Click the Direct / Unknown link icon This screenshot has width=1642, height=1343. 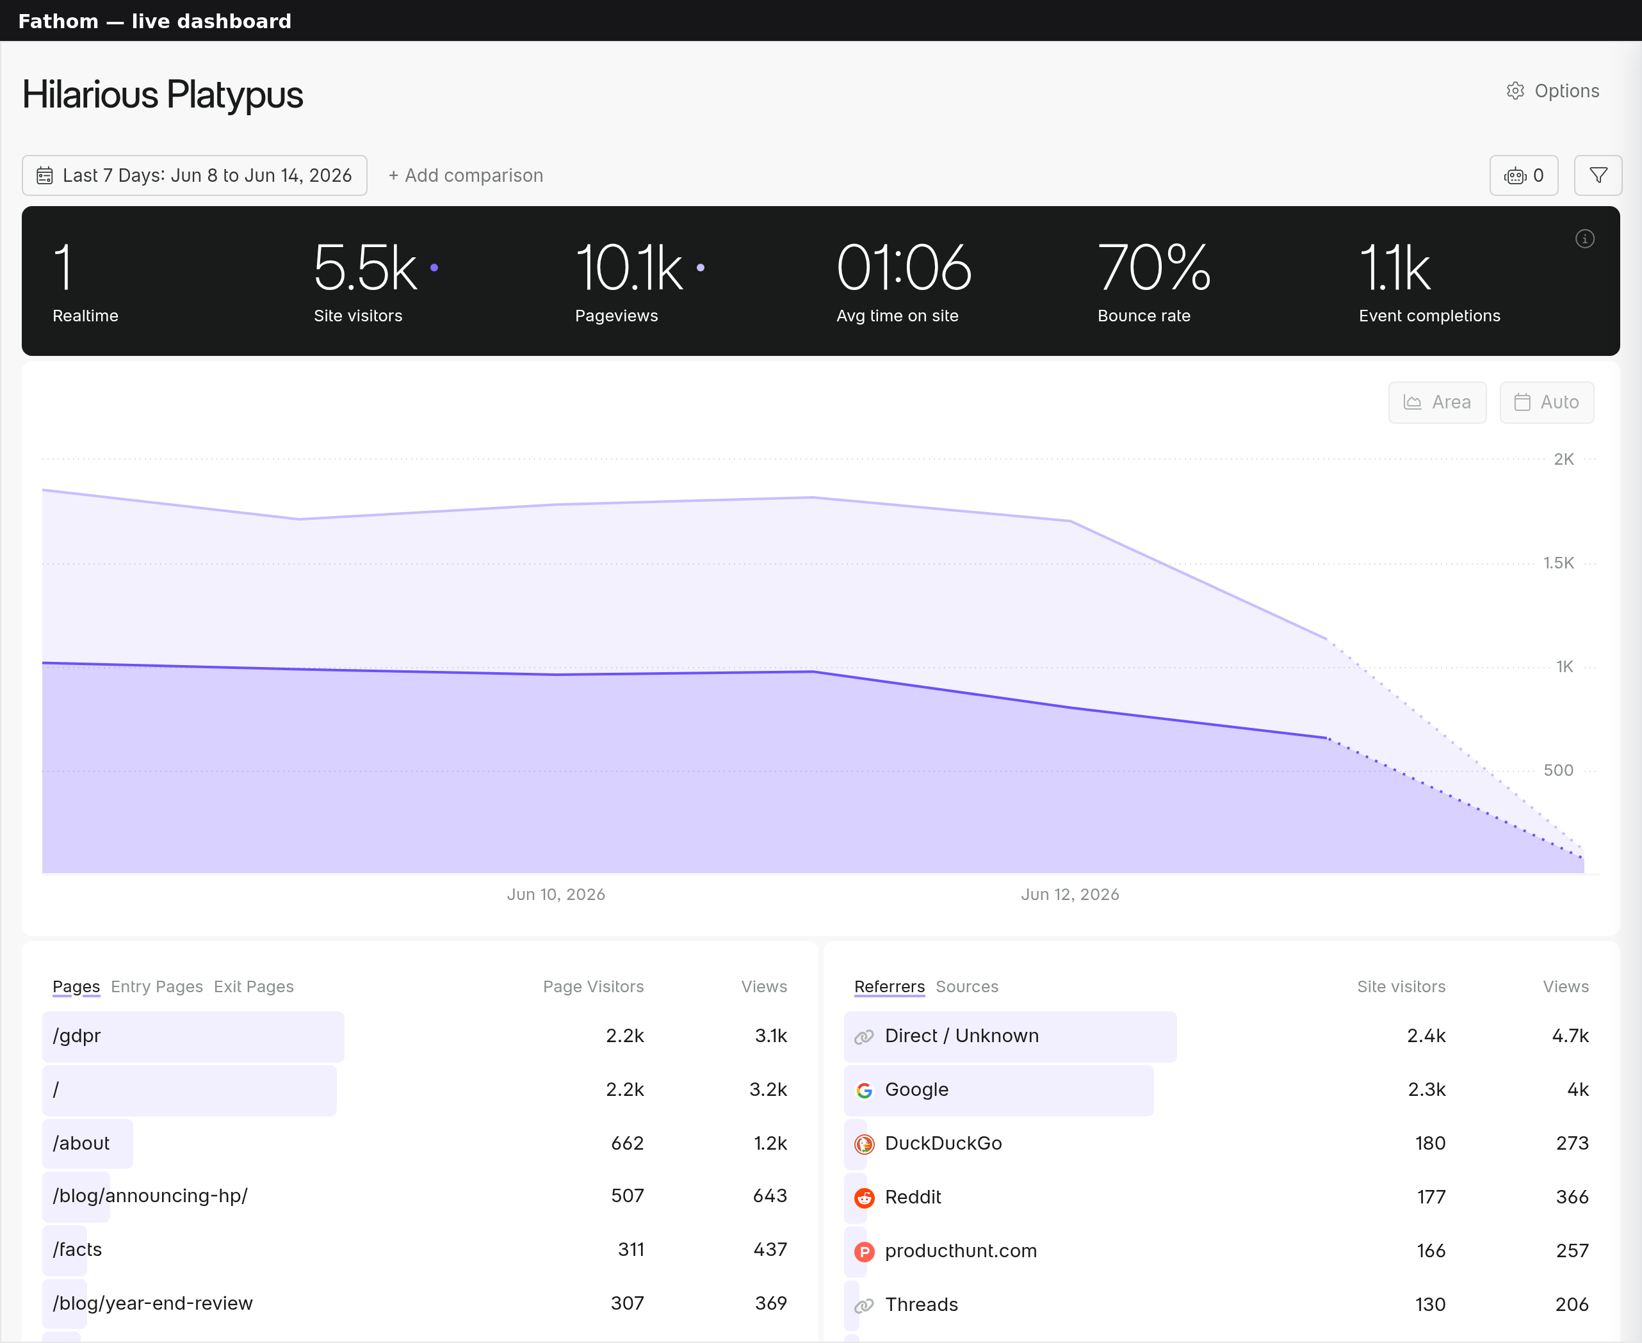click(x=865, y=1036)
